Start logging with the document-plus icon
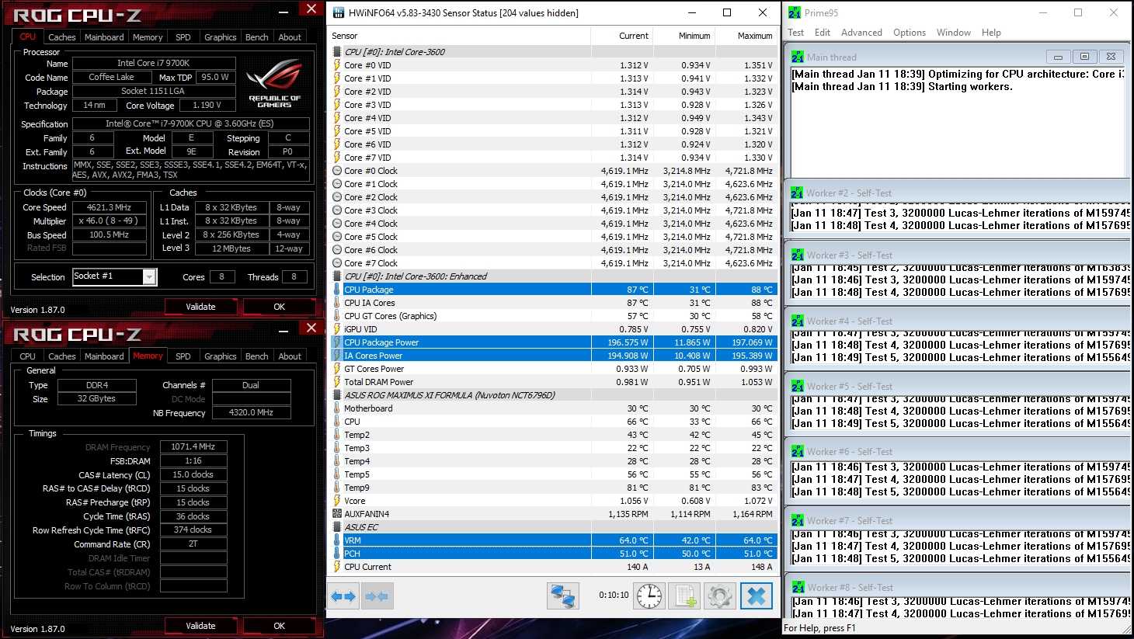 [684, 596]
